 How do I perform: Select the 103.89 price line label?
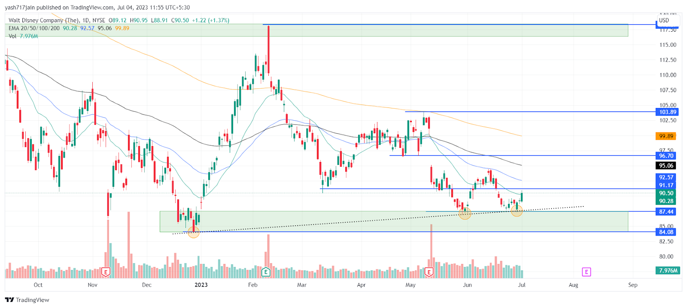coord(668,112)
